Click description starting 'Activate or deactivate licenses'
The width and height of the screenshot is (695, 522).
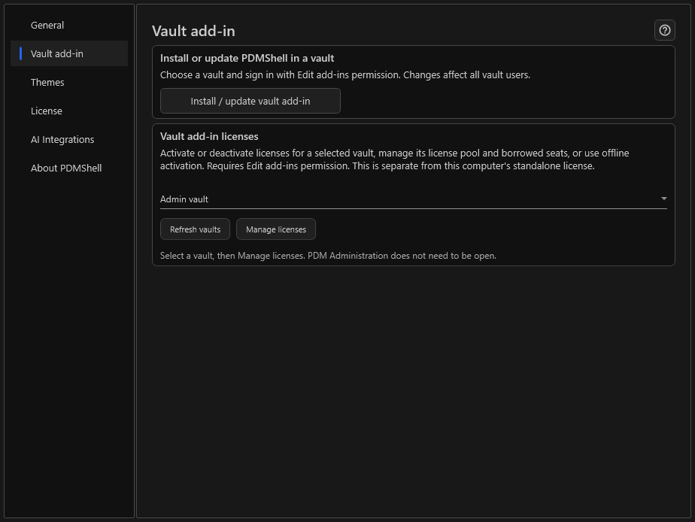tap(394, 159)
